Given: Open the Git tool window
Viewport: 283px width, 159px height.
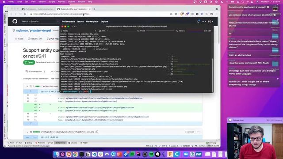Looking at the screenshot, I should click(x=50, y=143).
